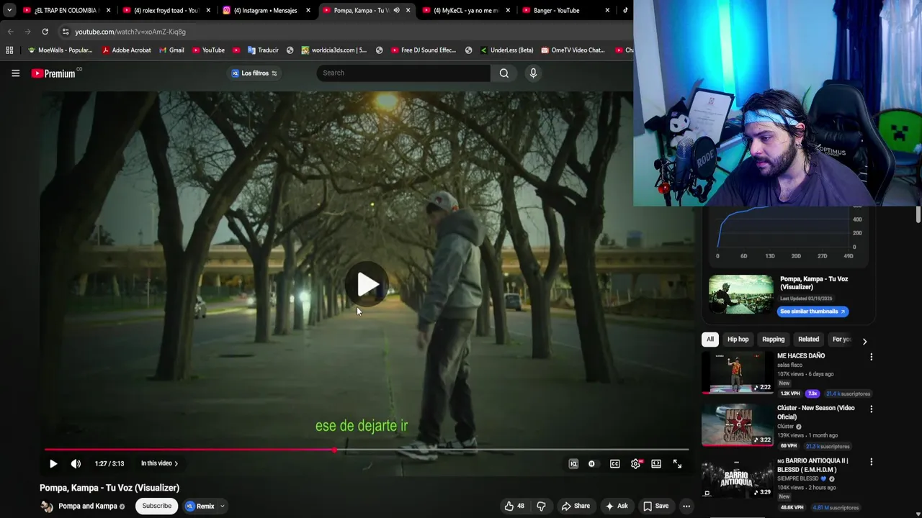The image size is (922, 518).
Task: Open the browser apps grid shortcut
Action: coord(9,50)
